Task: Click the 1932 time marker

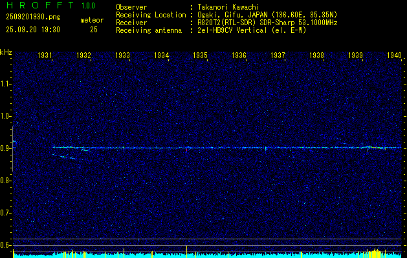Action: pyautogui.click(x=83, y=55)
